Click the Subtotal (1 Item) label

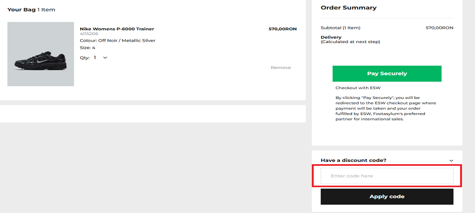pos(341,28)
